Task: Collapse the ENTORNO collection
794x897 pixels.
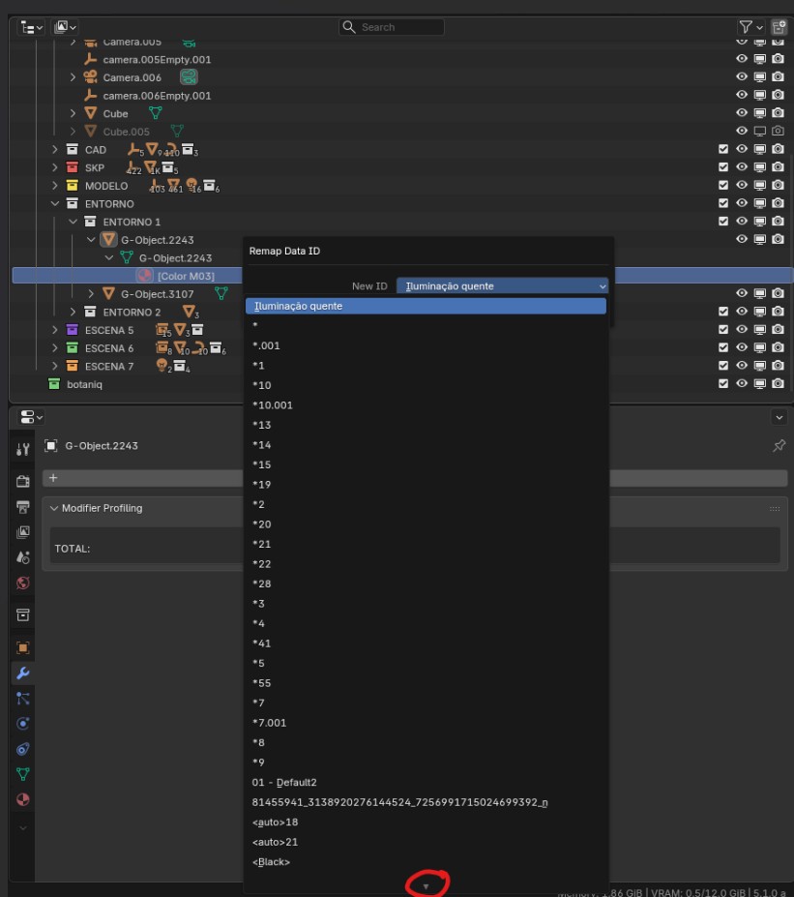Action: (x=55, y=203)
